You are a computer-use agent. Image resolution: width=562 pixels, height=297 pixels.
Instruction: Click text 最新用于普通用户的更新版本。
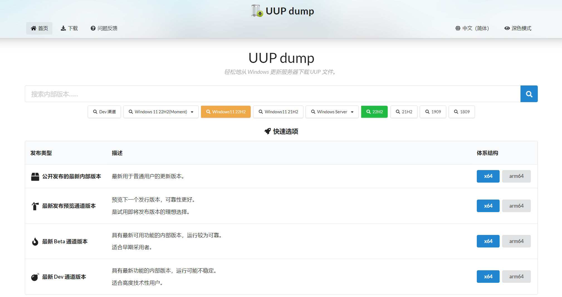[148, 176]
